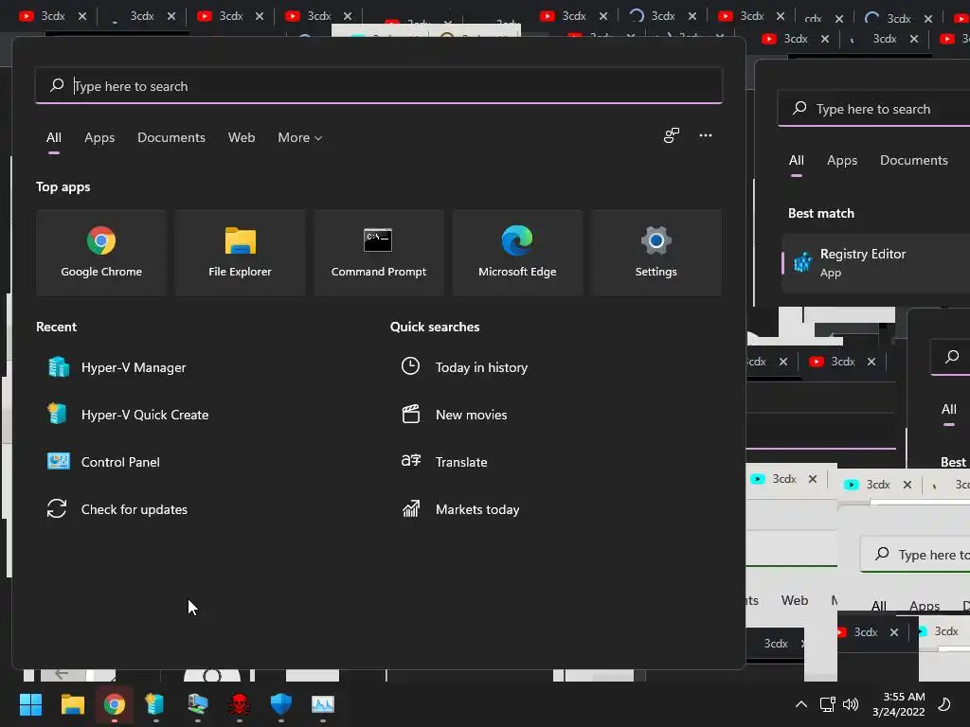Open the search account/feedback icon
Screen dimensions: 970x727
672,135
